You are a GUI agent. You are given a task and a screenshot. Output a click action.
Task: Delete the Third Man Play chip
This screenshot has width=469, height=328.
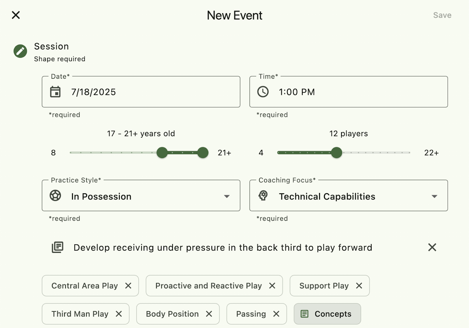(x=119, y=314)
